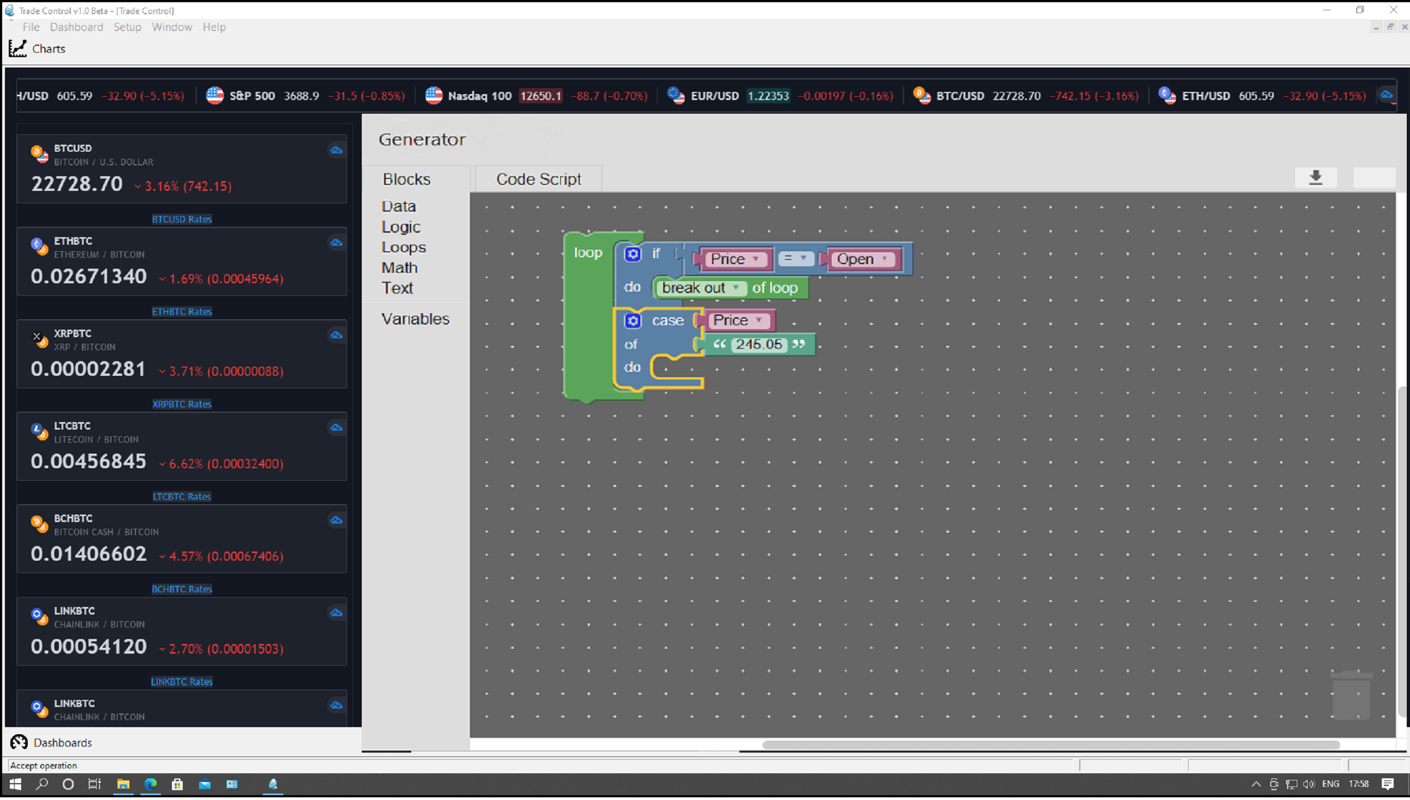Select the Blocks tab
Viewport: 1410px width, 800px height.
pos(406,179)
